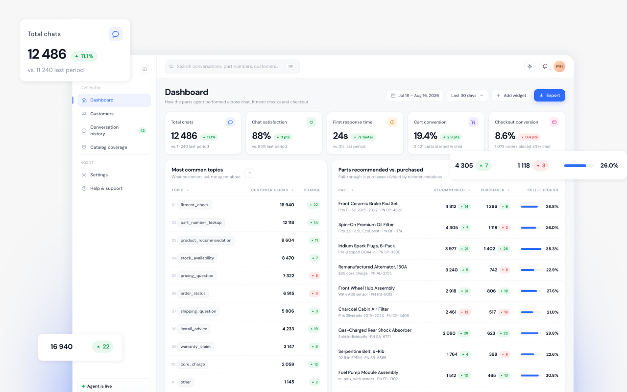Click the 42 badge on Conversation history
Viewport: 627px width, 392px height.
[x=142, y=130]
